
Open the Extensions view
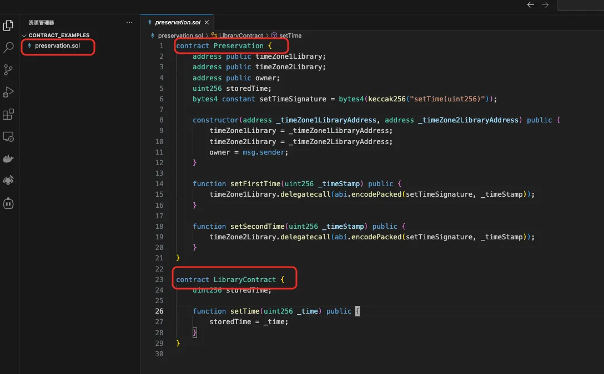point(8,114)
